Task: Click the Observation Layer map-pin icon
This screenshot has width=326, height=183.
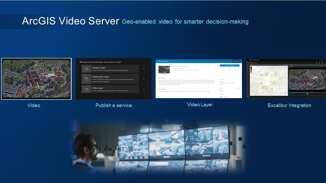Action: click(x=87, y=79)
